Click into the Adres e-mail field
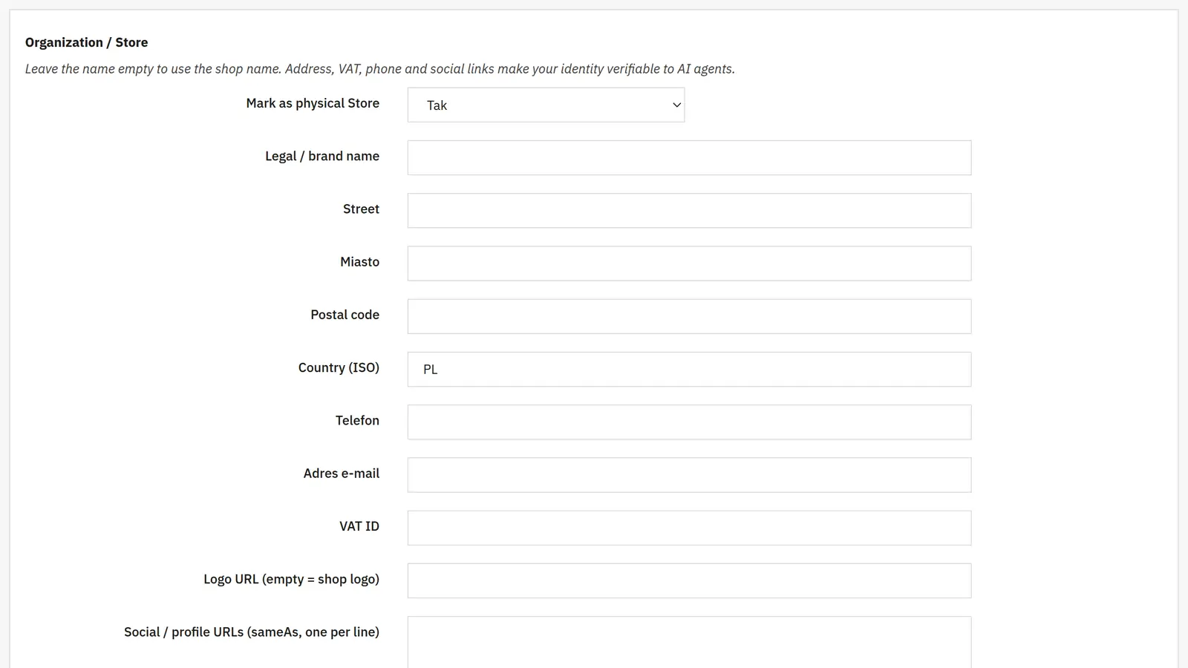The width and height of the screenshot is (1188, 668). pyautogui.click(x=689, y=475)
